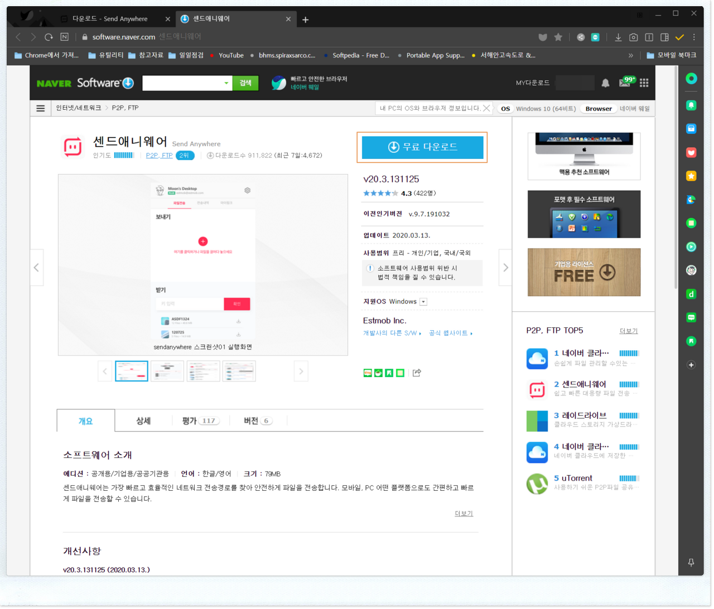Screen dimensions: 714x609
Task: Click the plus icon to add sidebar app
Action: pyautogui.click(x=691, y=365)
